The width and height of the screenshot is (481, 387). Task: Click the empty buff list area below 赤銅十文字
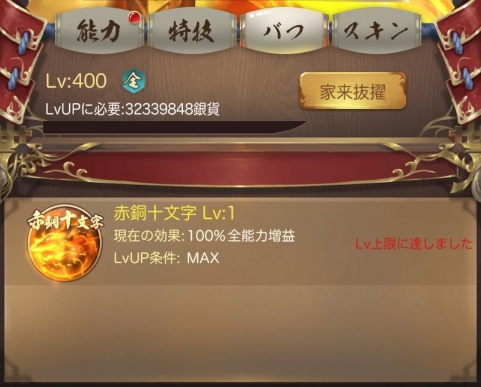[240, 334]
